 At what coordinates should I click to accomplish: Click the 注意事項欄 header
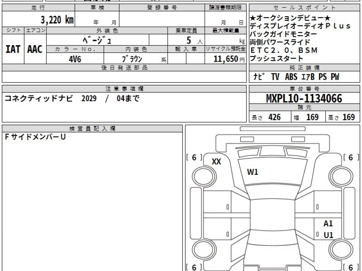(x=124, y=89)
